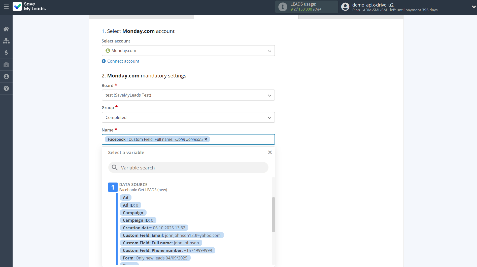Viewport: 477px width, 267px height.
Task: Click the SaveMyLeads logo
Action: click(29, 7)
